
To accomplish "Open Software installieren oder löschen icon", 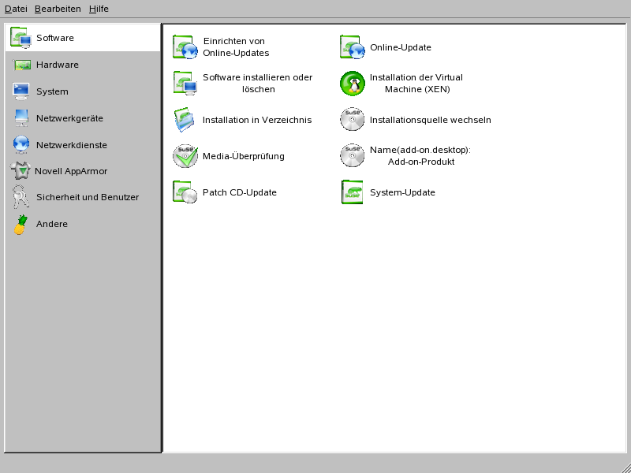I will click(x=185, y=84).
